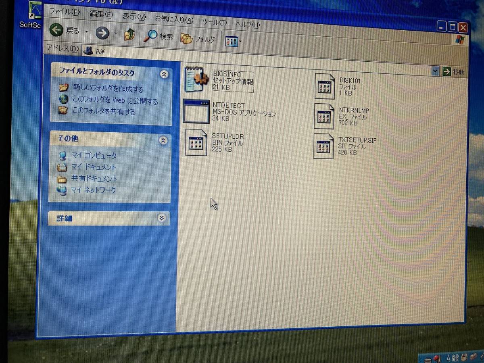Click the green Back arrow button

coord(56,30)
